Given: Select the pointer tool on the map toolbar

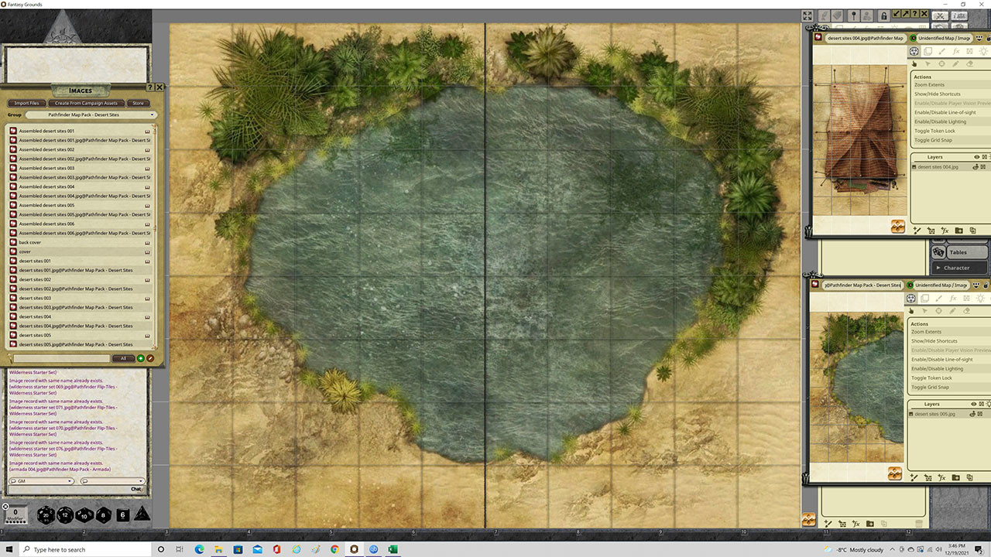Looking at the screenshot, I should 914,63.
